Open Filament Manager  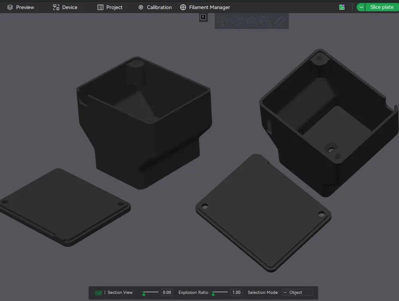[x=205, y=7]
